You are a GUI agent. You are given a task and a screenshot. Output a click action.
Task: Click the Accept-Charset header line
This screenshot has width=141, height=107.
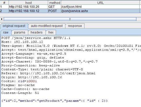pos(49,61)
